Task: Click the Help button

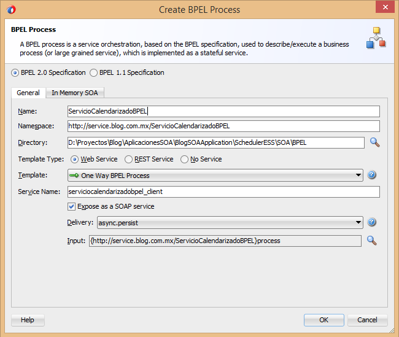Action: pyautogui.click(x=28, y=320)
